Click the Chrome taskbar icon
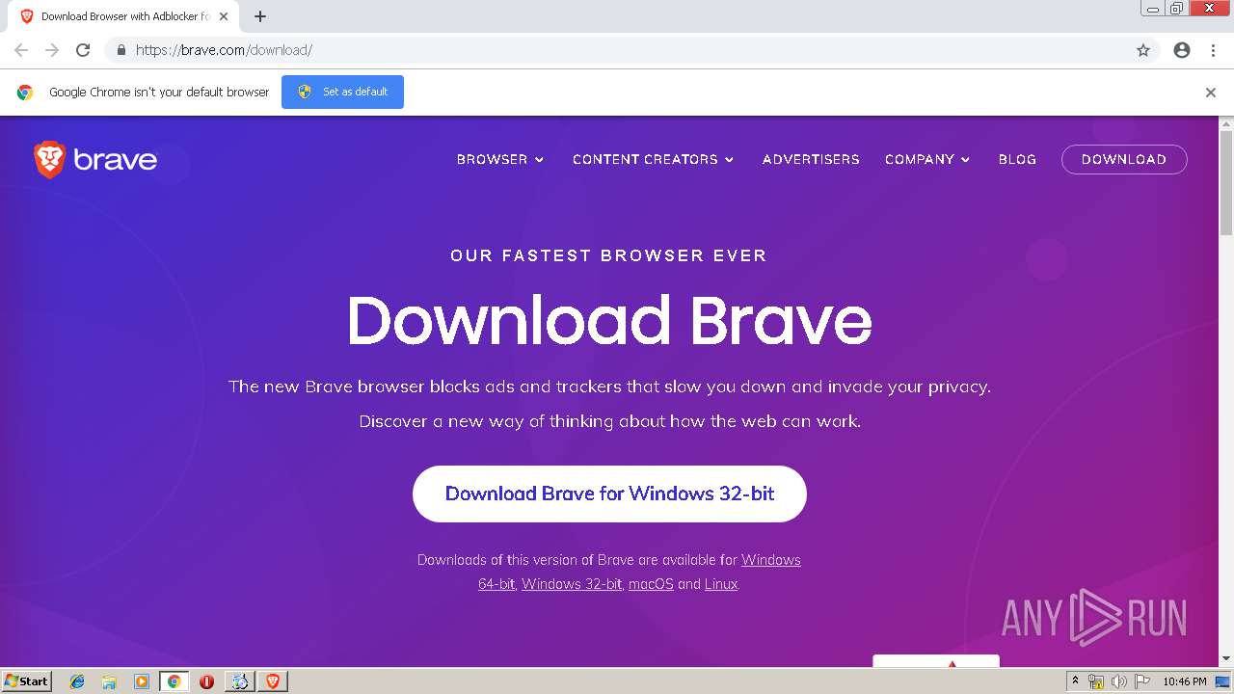1234x694 pixels. tap(174, 681)
